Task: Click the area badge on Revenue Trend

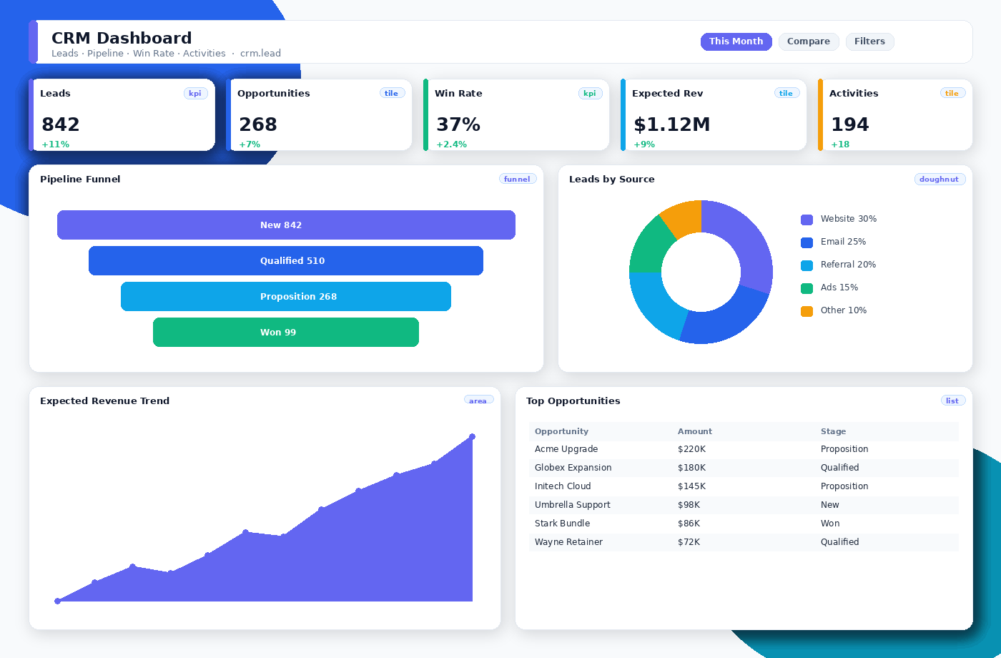Action: (478, 401)
